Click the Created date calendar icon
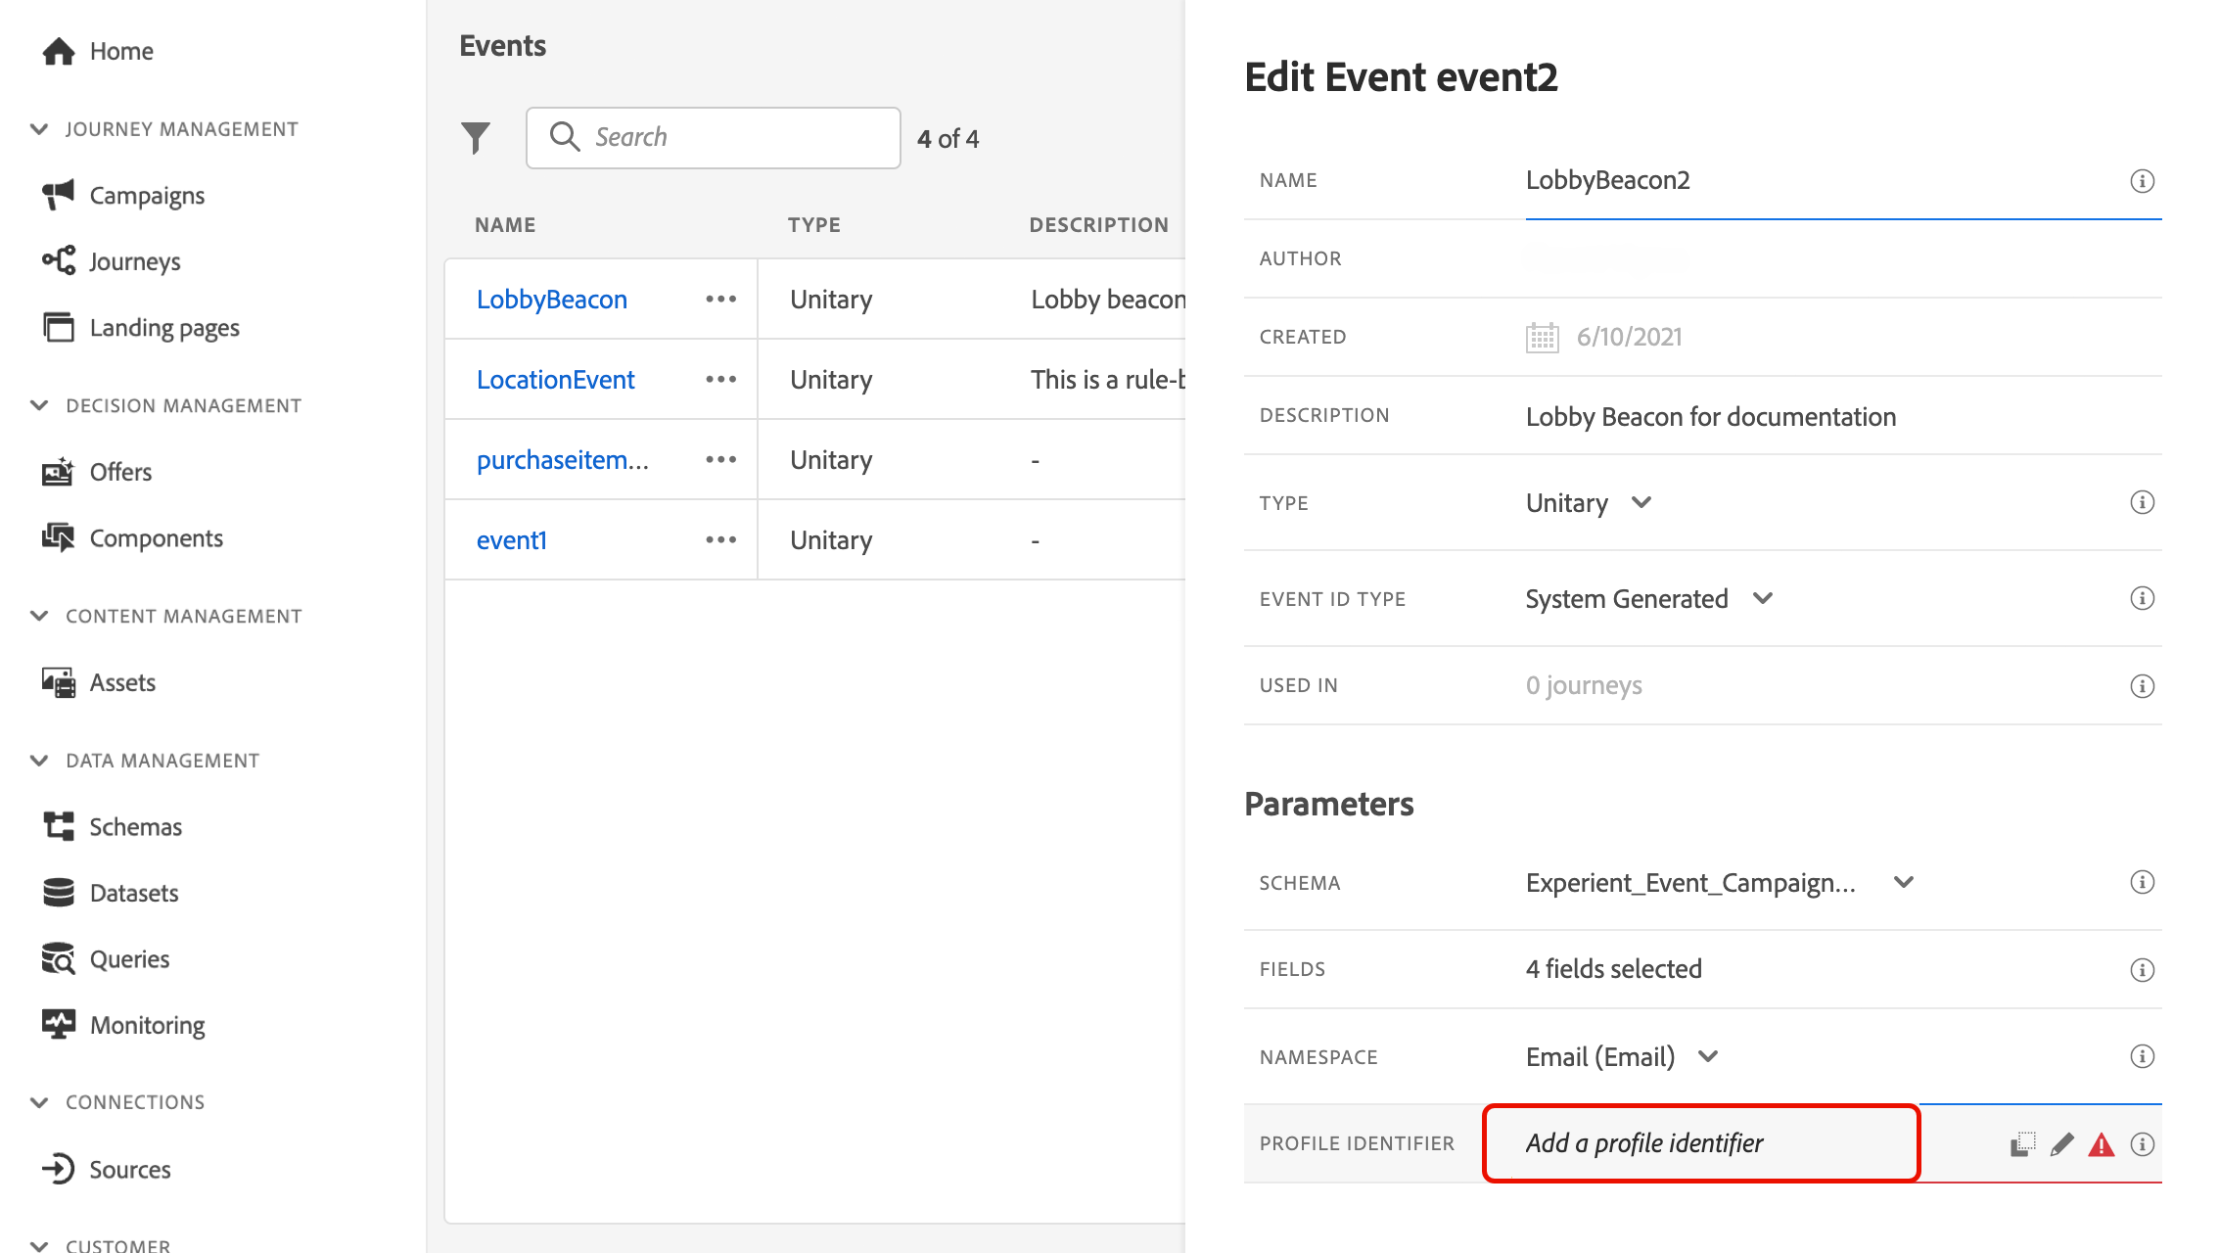Screen dimensions: 2219x1253 point(1542,338)
